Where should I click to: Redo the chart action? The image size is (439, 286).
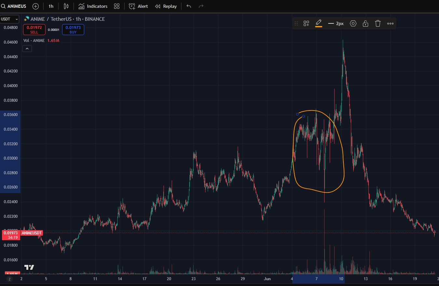201,6
